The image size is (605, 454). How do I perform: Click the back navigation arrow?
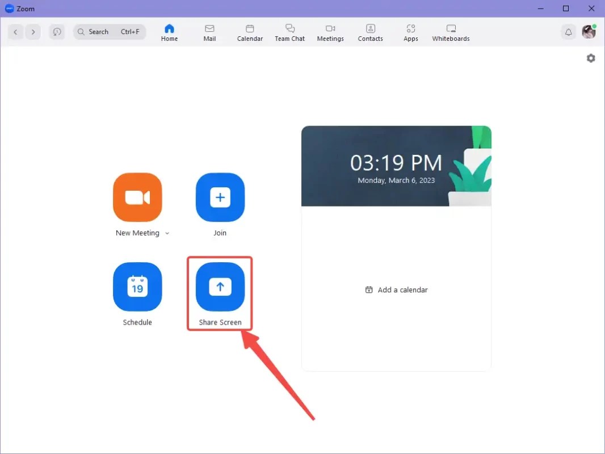15,32
